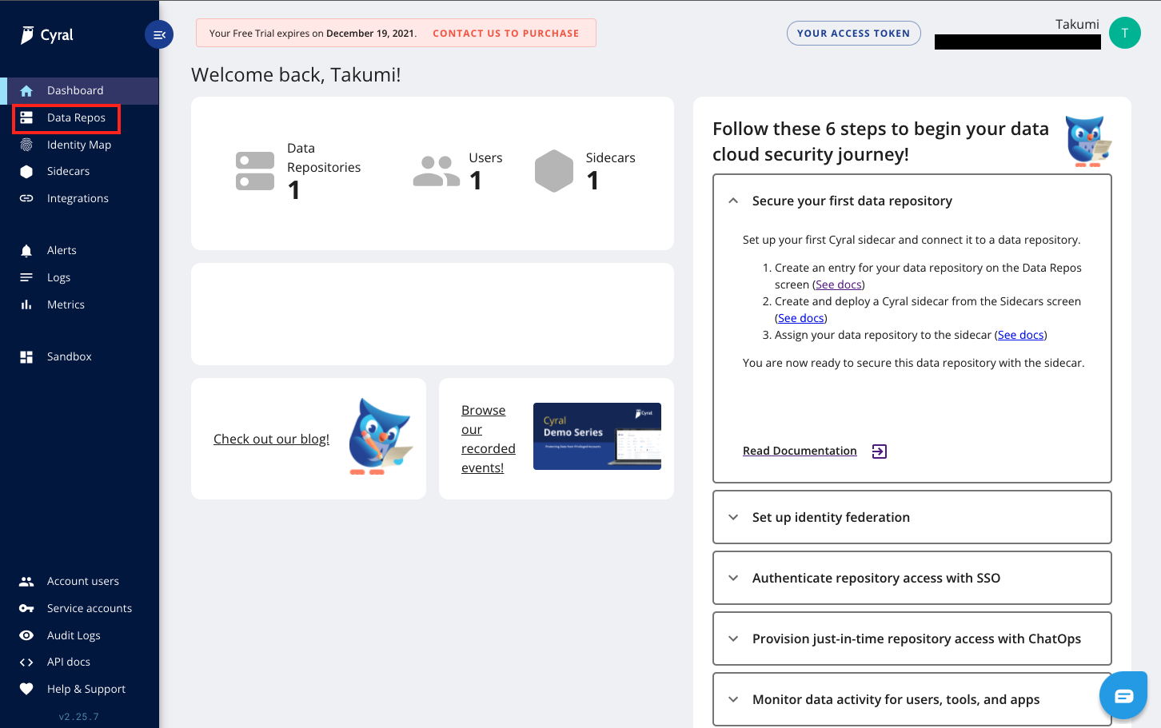This screenshot has height=728, width=1161.
Task: Open the Data Repos menu item
Action: 76,117
